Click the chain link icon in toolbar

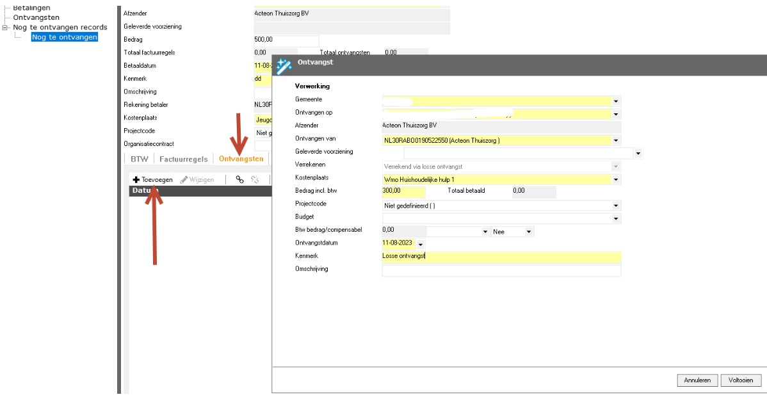pyautogui.click(x=239, y=180)
